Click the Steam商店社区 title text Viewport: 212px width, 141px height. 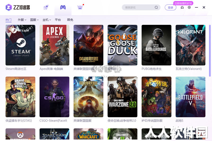tap(16, 69)
